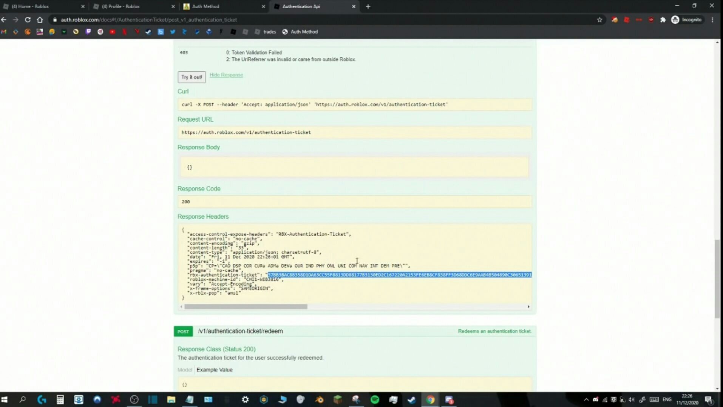Click the page vertical scrollbar thumb
This screenshot has height=407, width=723.
tap(717, 279)
